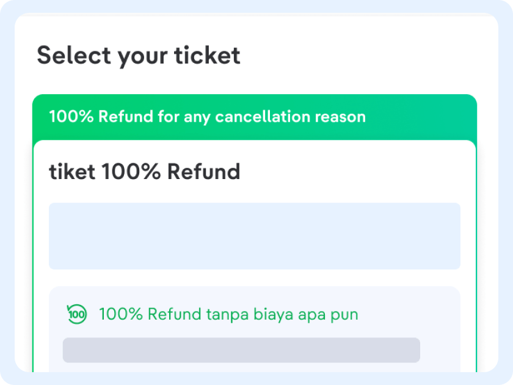Click the light blue placeholder box
513x385 pixels.
point(254,236)
